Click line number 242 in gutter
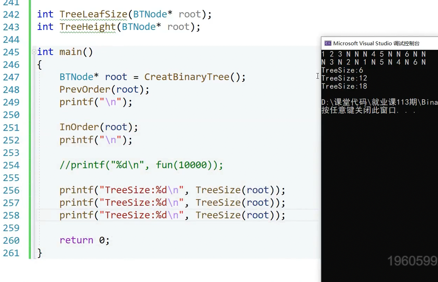The width and height of the screenshot is (438, 282). click(x=11, y=15)
